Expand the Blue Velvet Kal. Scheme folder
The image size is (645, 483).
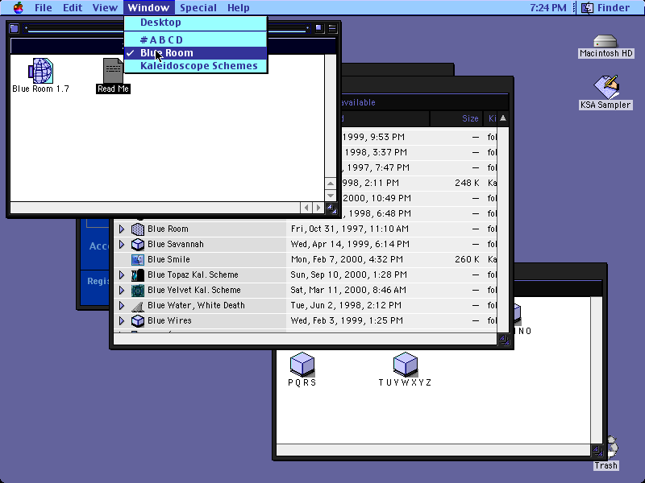tap(122, 290)
